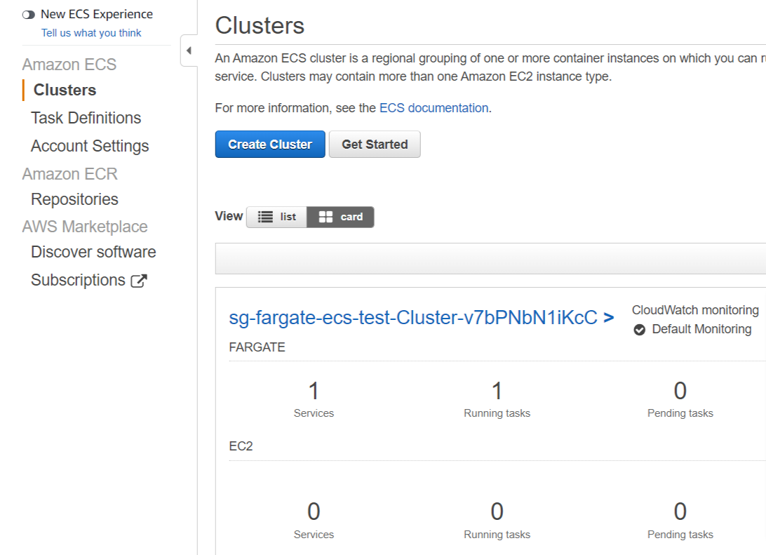Click the Get Started button
This screenshot has height=555, width=766.
(375, 144)
